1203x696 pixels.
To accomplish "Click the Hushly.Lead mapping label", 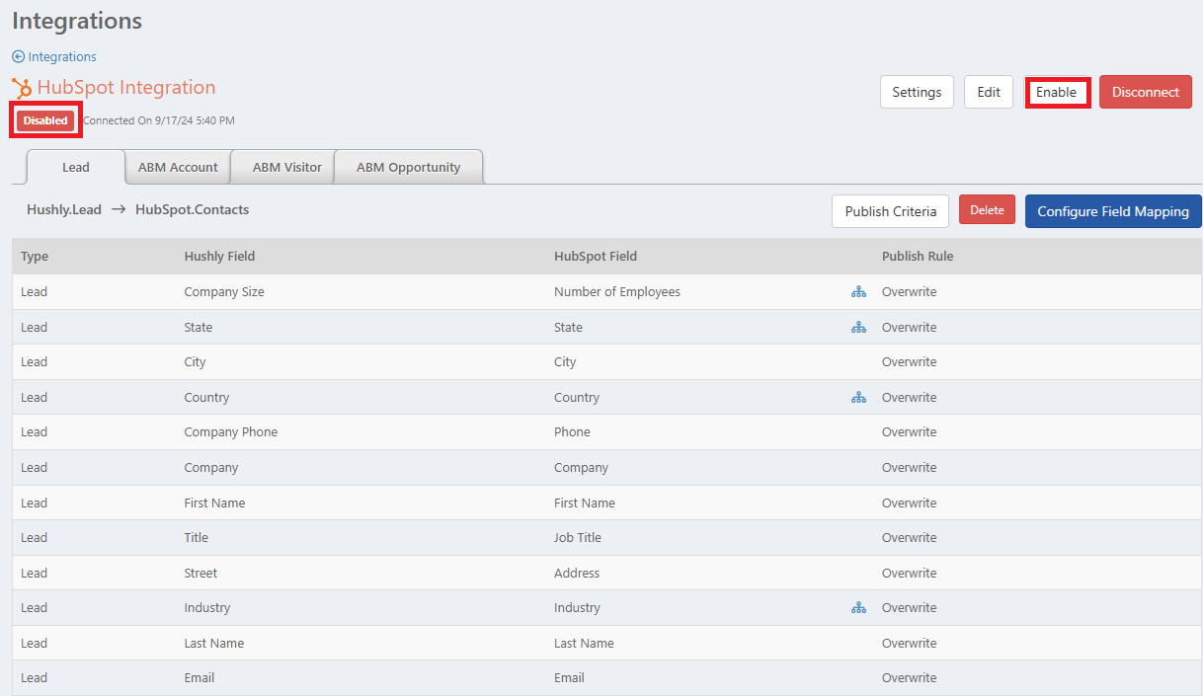I will point(64,209).
